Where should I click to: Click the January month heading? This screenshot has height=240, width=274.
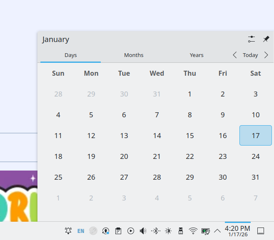pyautogui.click(x=55, y=40)
